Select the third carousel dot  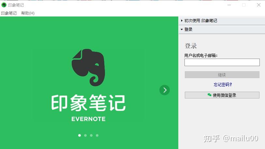click(91, 135)
